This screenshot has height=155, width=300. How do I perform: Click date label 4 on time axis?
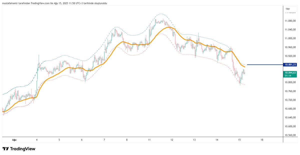click(x=37, y=140)
